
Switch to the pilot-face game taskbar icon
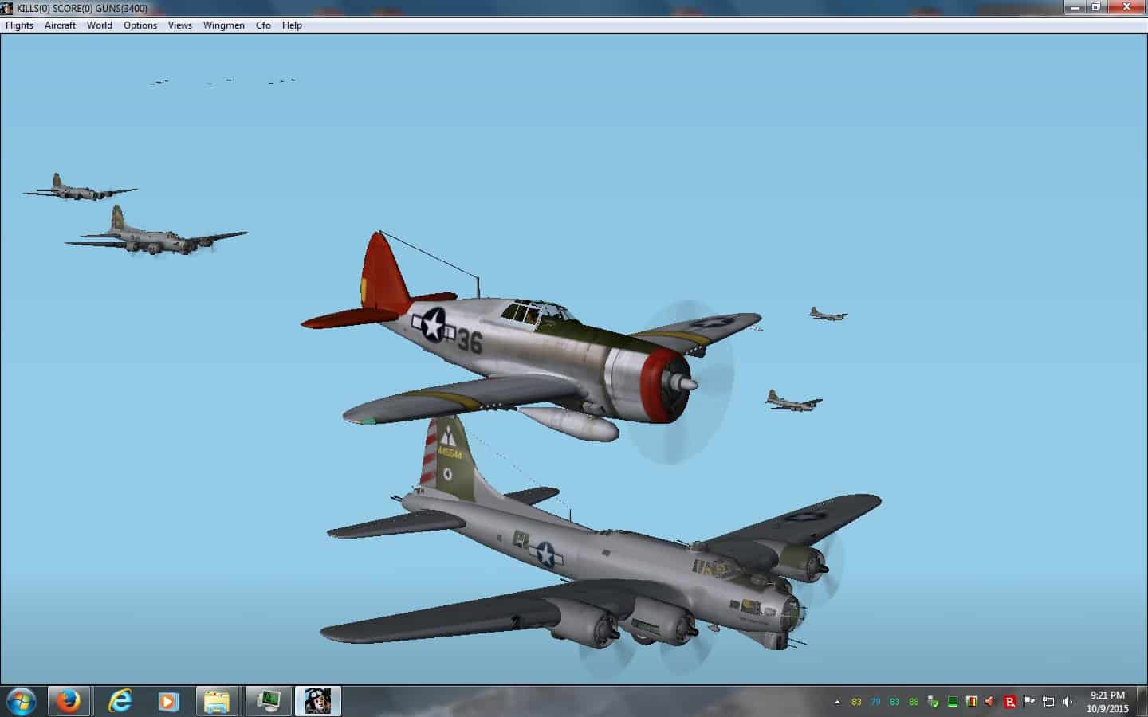pos(317,701)
